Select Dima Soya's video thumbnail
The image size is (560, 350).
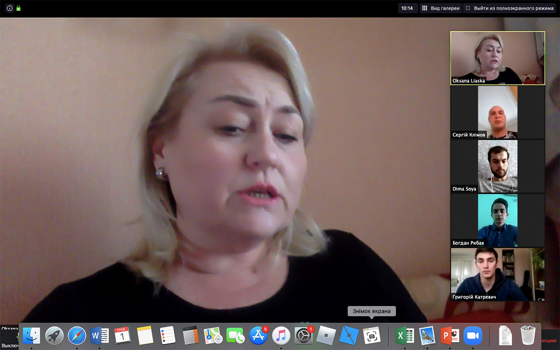pos(497,167)
